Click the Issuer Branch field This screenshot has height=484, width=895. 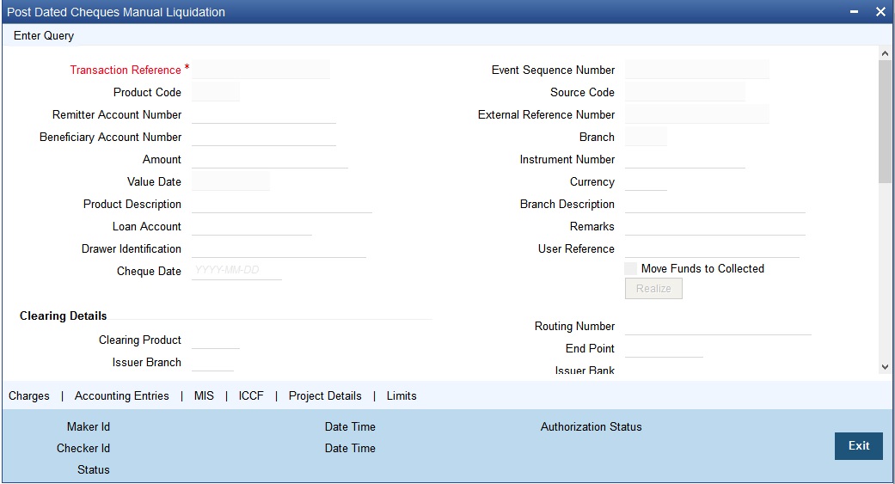213,362
